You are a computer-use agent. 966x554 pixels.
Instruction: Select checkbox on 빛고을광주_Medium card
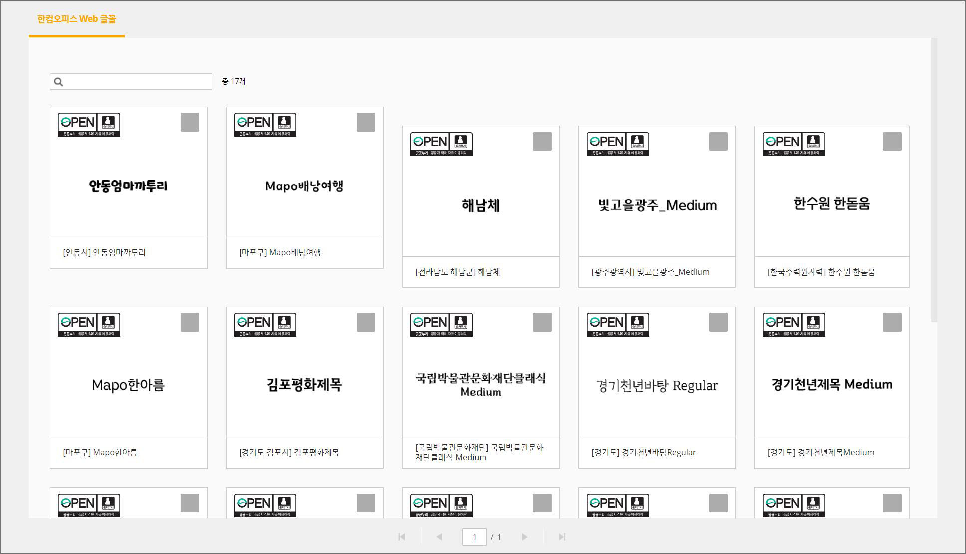(x=718, y=141)
